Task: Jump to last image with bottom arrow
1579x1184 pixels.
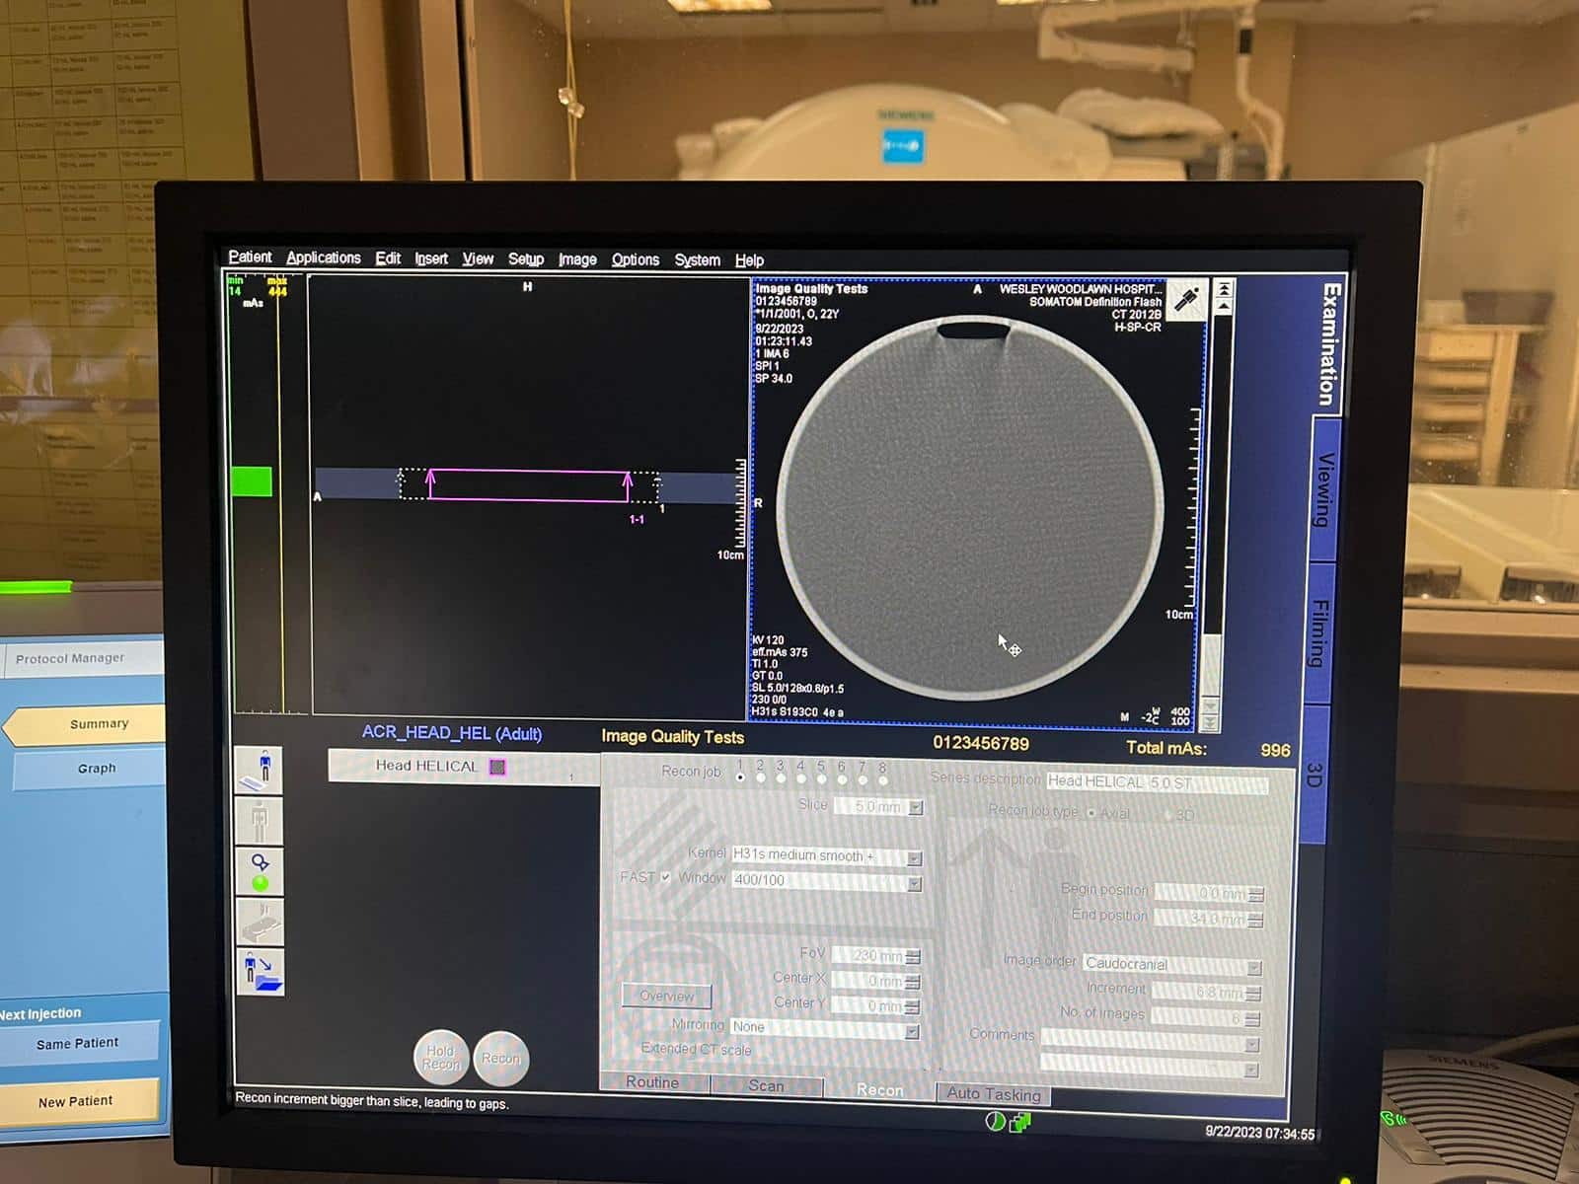Action: click(1211, 724)
